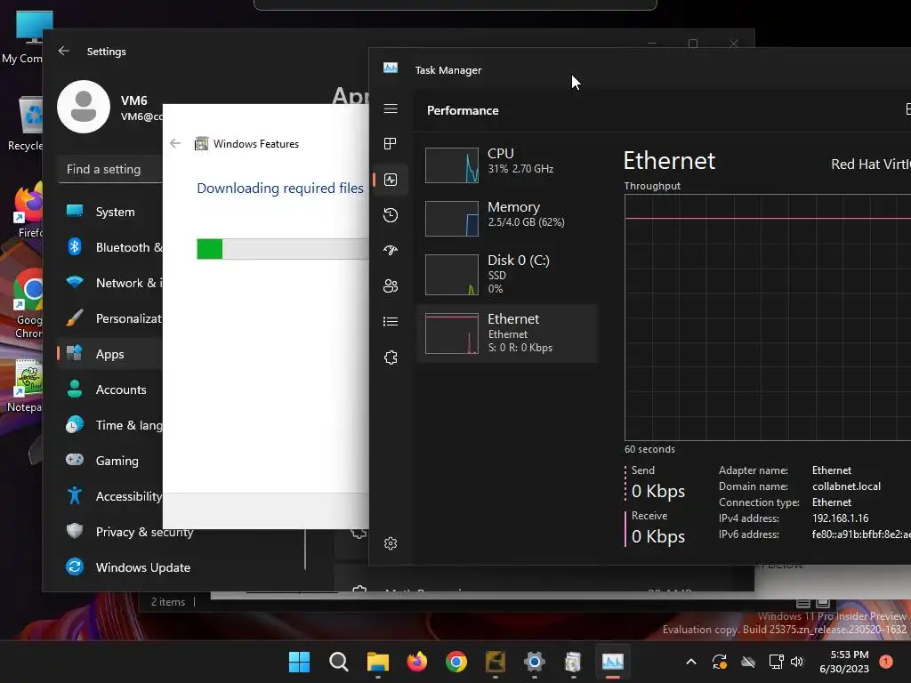This screenshot has height=683, width=911.
Task: Select Apps settings category
Action: (110, 354)
